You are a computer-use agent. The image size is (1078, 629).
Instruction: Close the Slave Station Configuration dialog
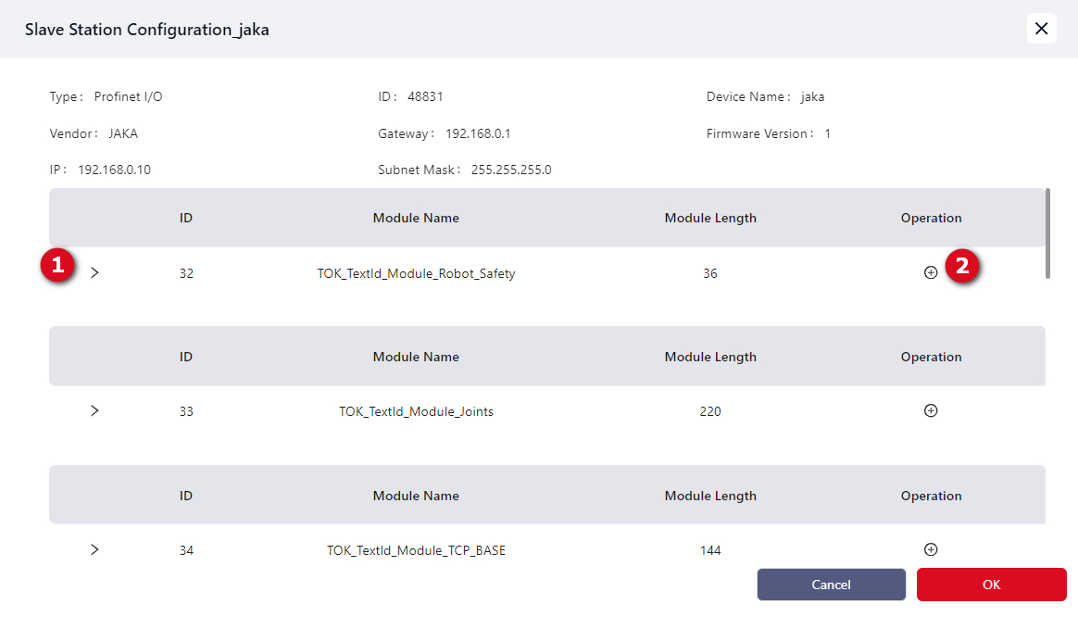click(x=1041, y=29)
